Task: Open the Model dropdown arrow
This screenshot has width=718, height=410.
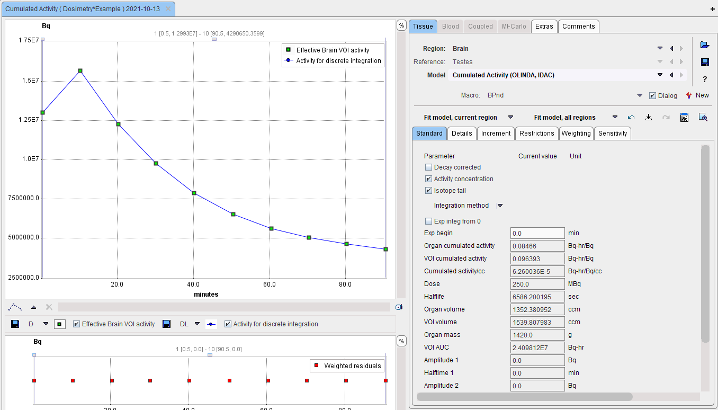Action: (660, 75)
